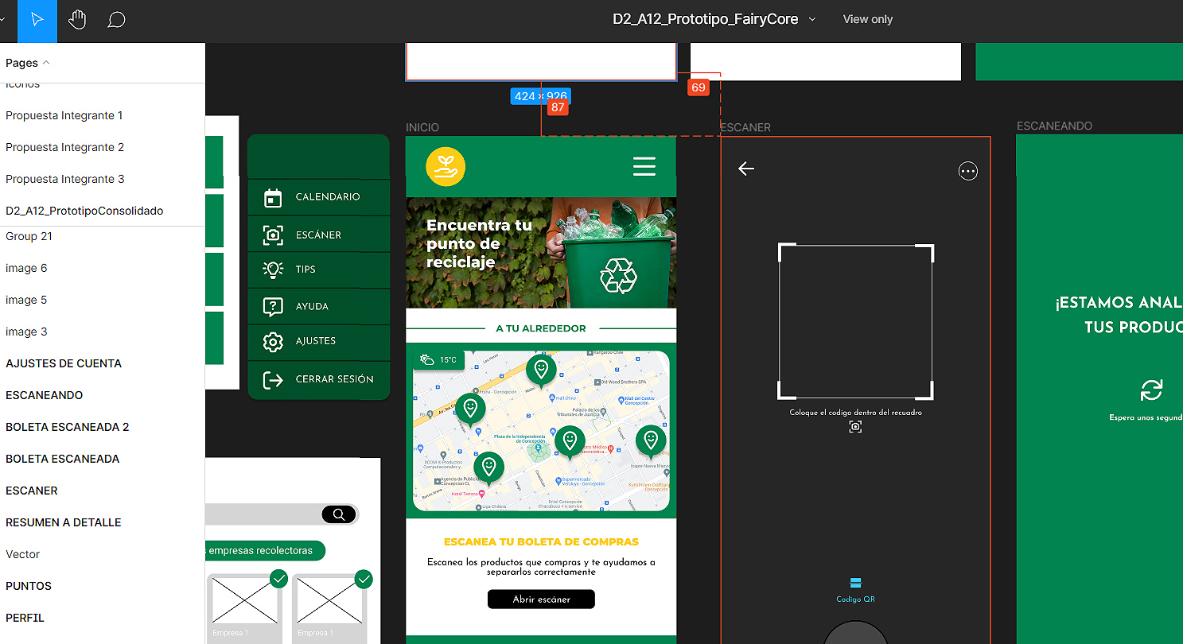Toggle the checkmark on the second Empresa 1 card

point(364,580)
